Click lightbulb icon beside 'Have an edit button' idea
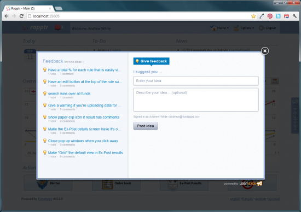Screen dimensions: 301x212 (45, 81)
